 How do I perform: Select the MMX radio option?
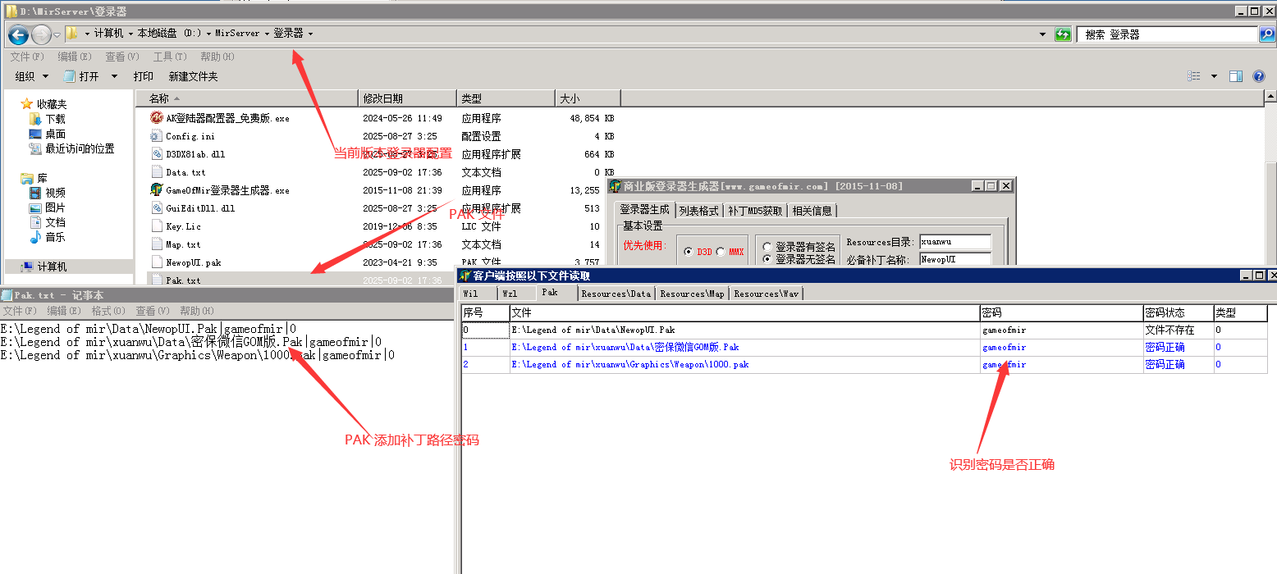(x=720, y=252)
